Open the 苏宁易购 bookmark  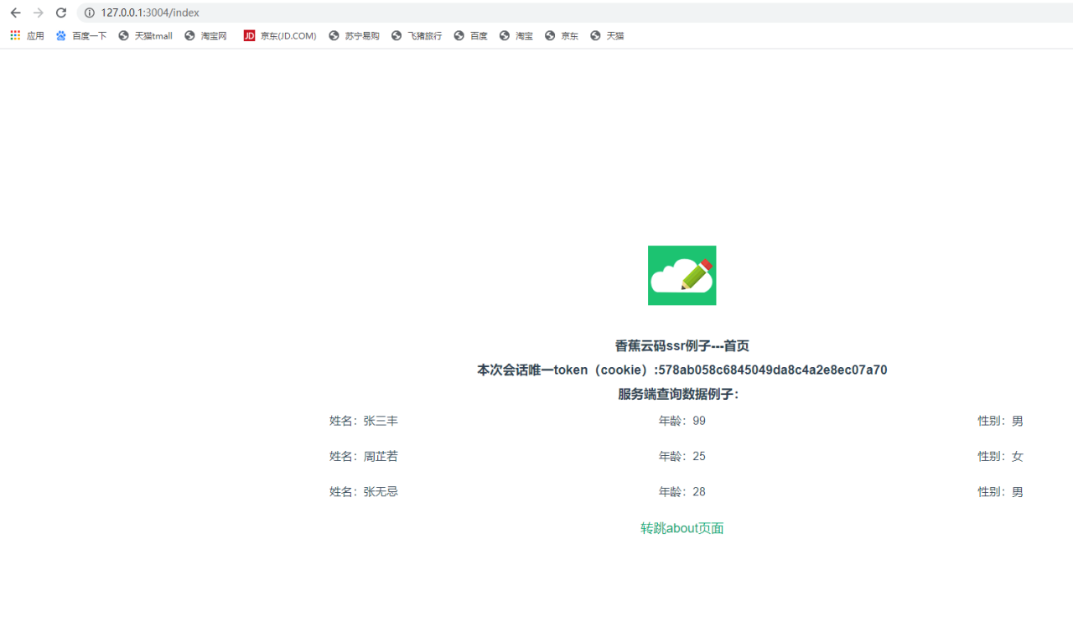pos(354,35)
